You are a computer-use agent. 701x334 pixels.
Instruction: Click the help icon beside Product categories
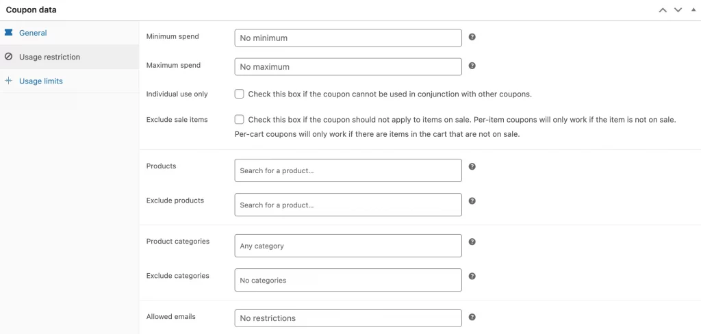coord(472,242)
